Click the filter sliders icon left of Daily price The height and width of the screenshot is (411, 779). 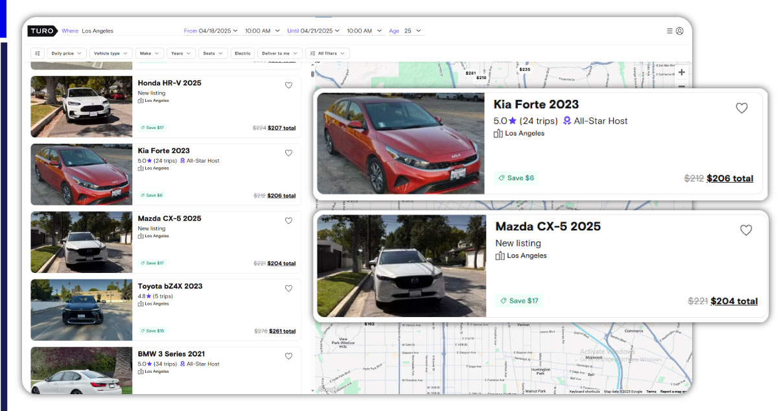pyautogui.click(x=38, y=53)
